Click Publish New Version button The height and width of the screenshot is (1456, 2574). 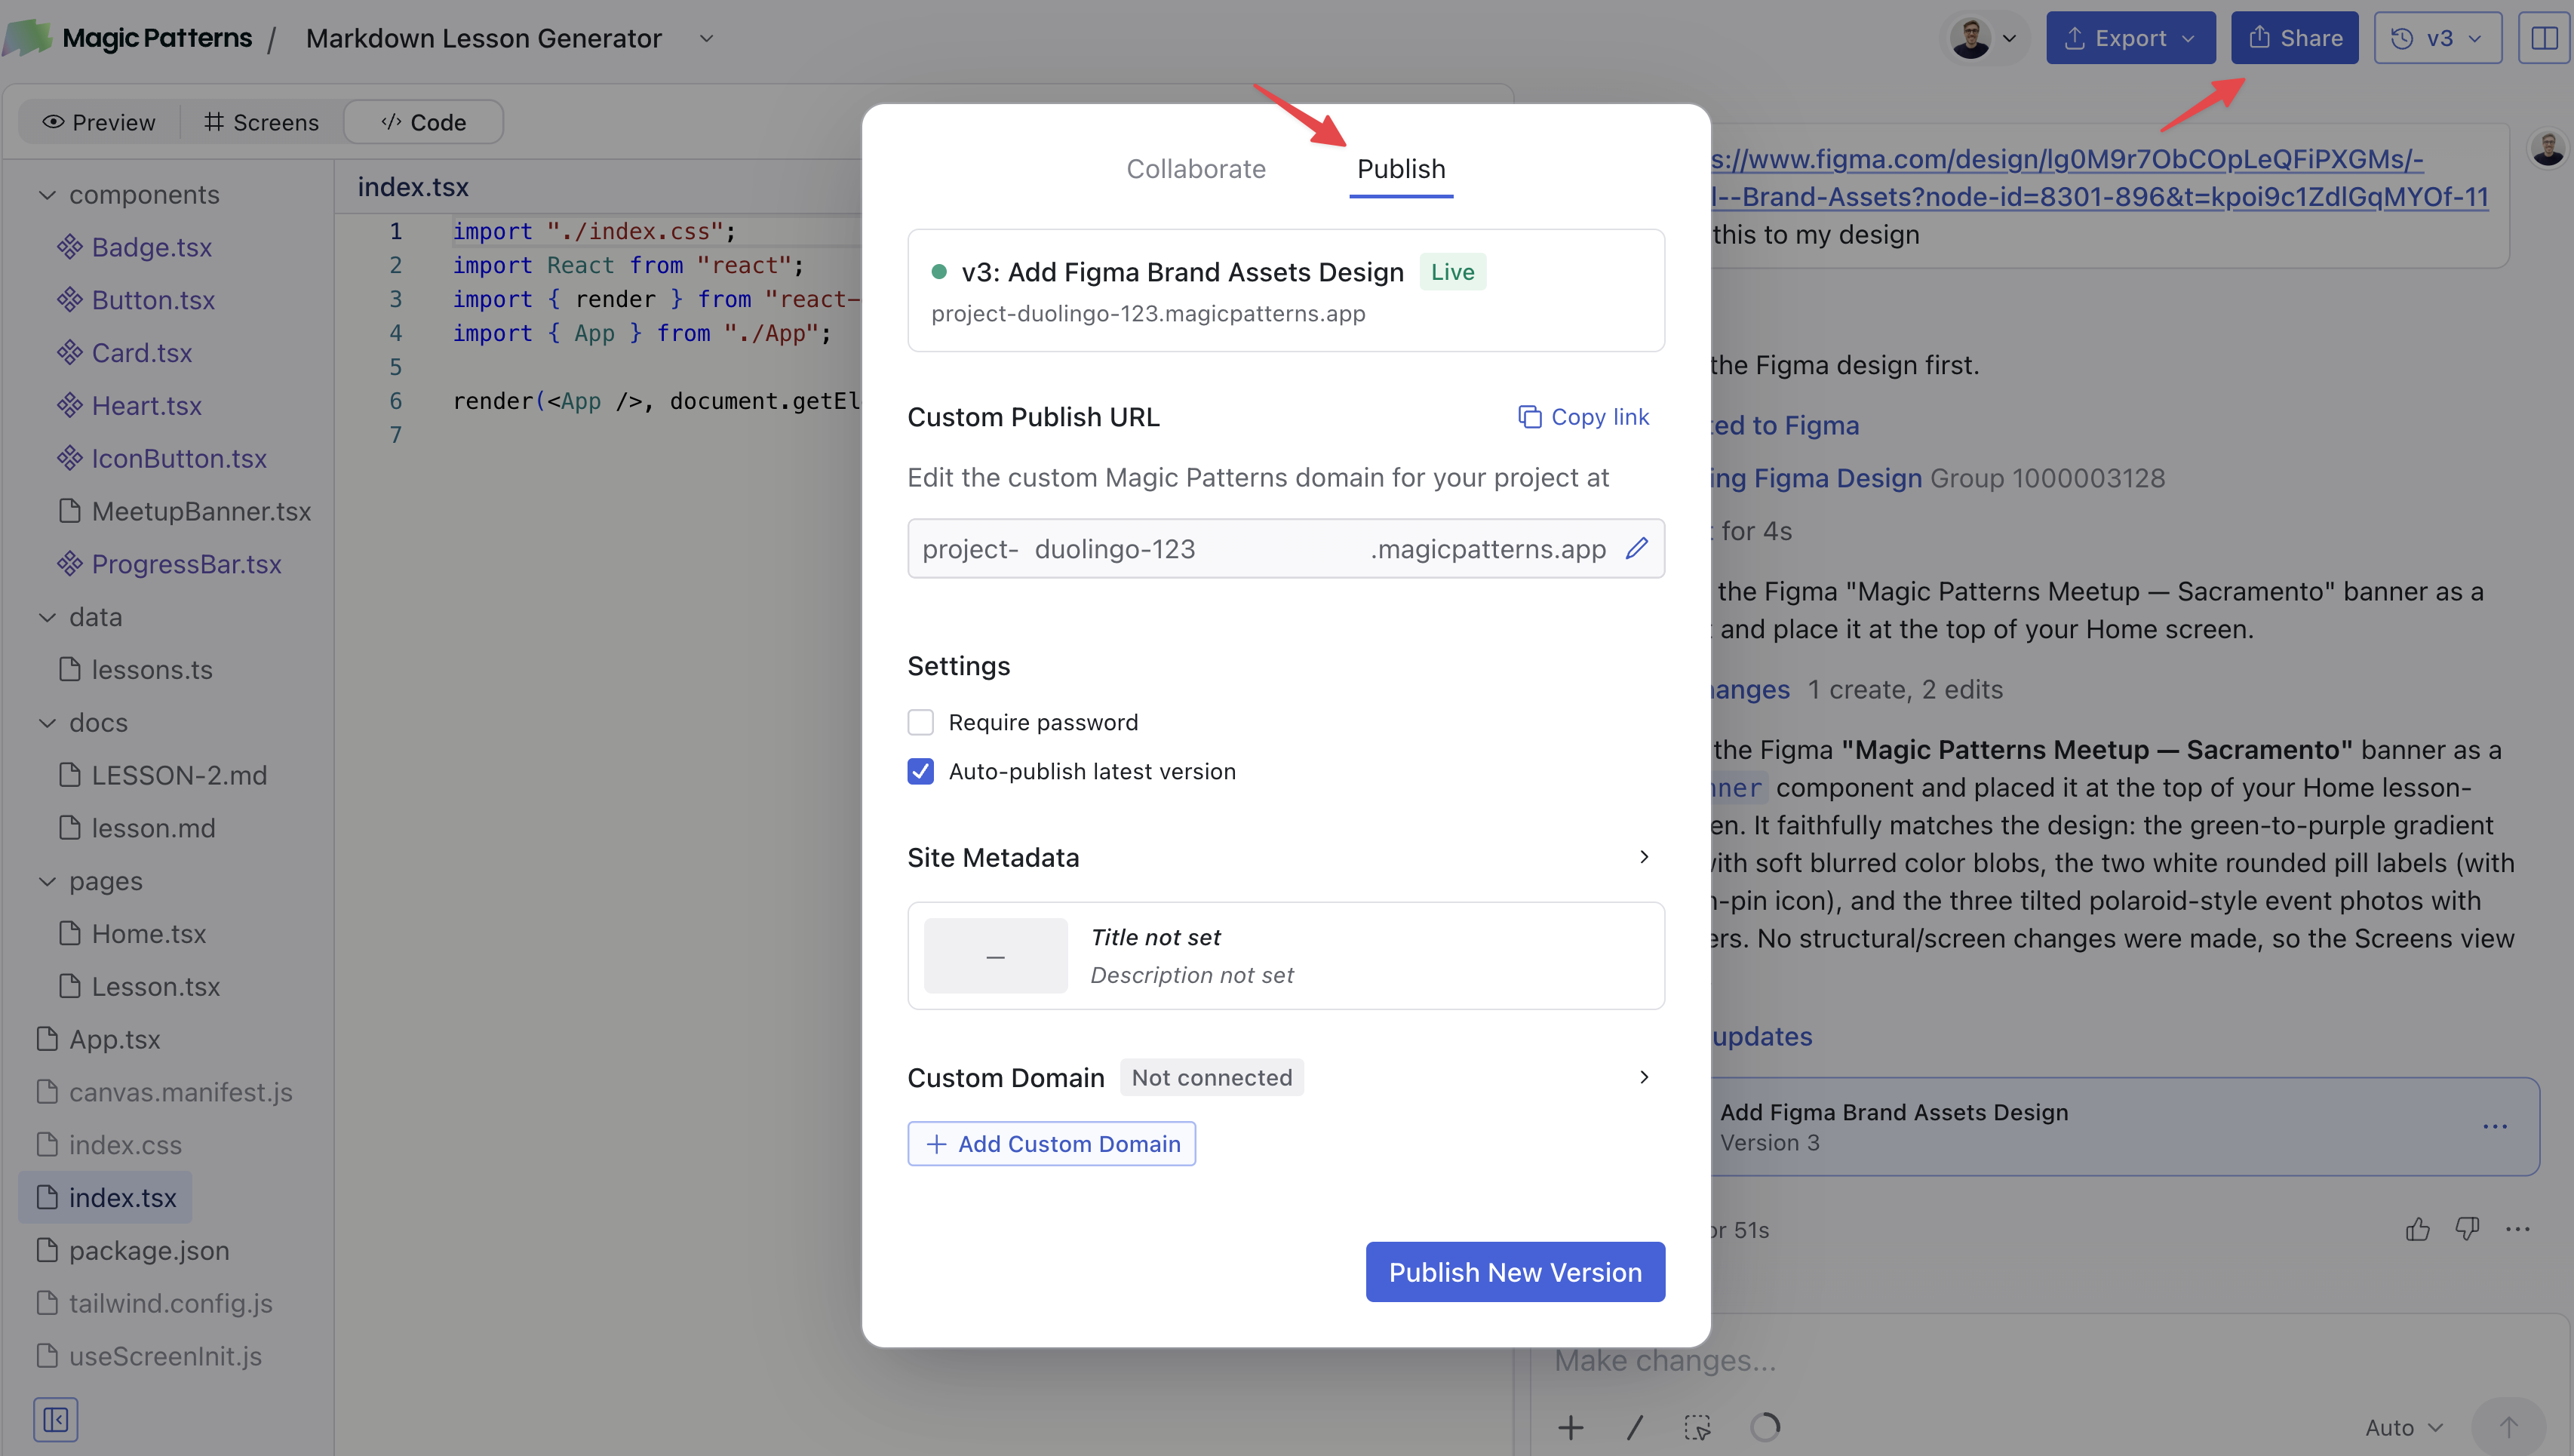tap(1515, 1272)
